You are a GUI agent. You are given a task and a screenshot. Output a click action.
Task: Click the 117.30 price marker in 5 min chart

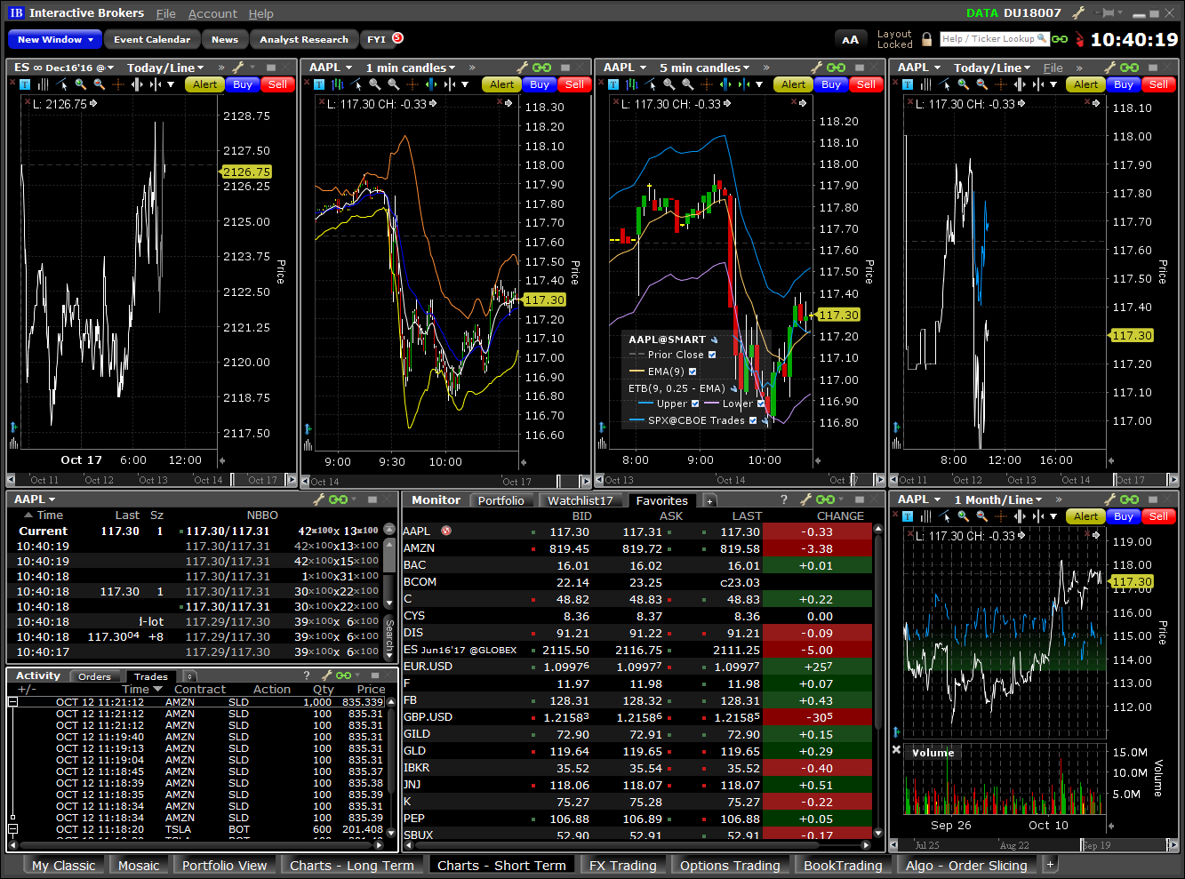(x=838, y=315)
